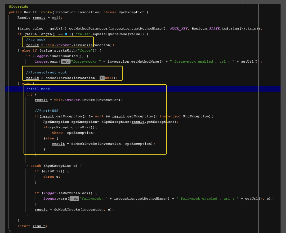The height and width of the screenshot is (233, 286).
Task: Click the @Override annotation
Action: tap(19, 7)
